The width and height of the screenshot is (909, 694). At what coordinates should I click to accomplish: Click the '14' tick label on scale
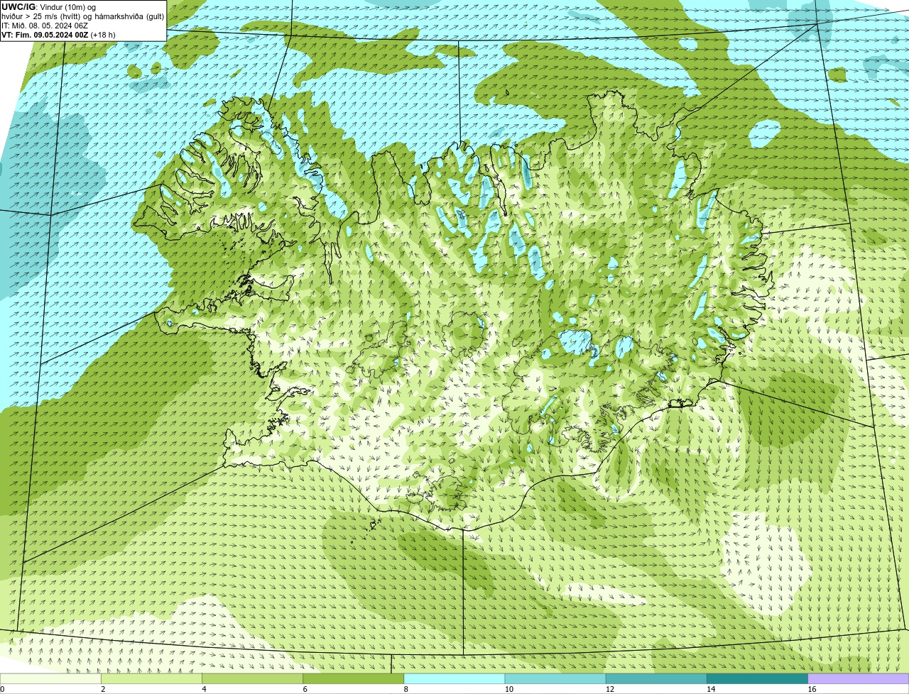click(710, 689)
